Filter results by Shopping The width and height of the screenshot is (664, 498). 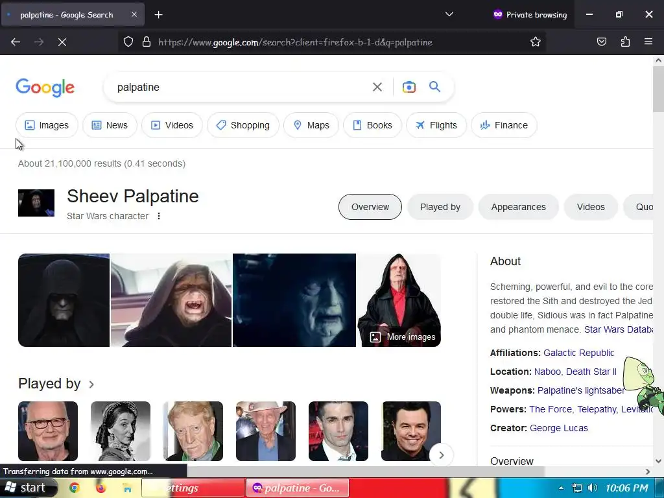click(x=243, y=125)
